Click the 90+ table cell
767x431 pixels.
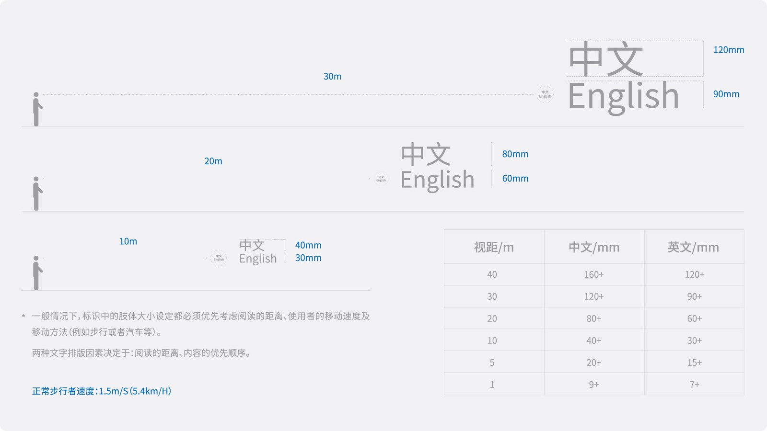click(695, 296)
